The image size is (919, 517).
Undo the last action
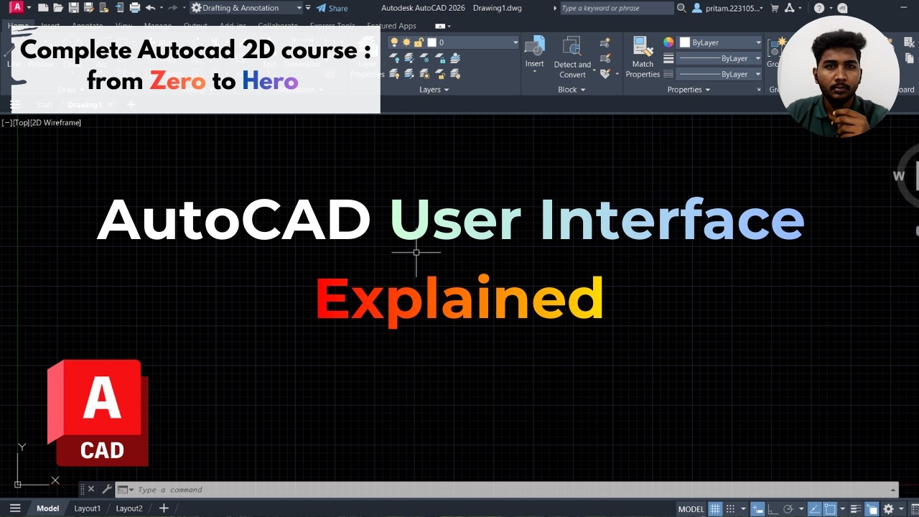pos(150,8)
